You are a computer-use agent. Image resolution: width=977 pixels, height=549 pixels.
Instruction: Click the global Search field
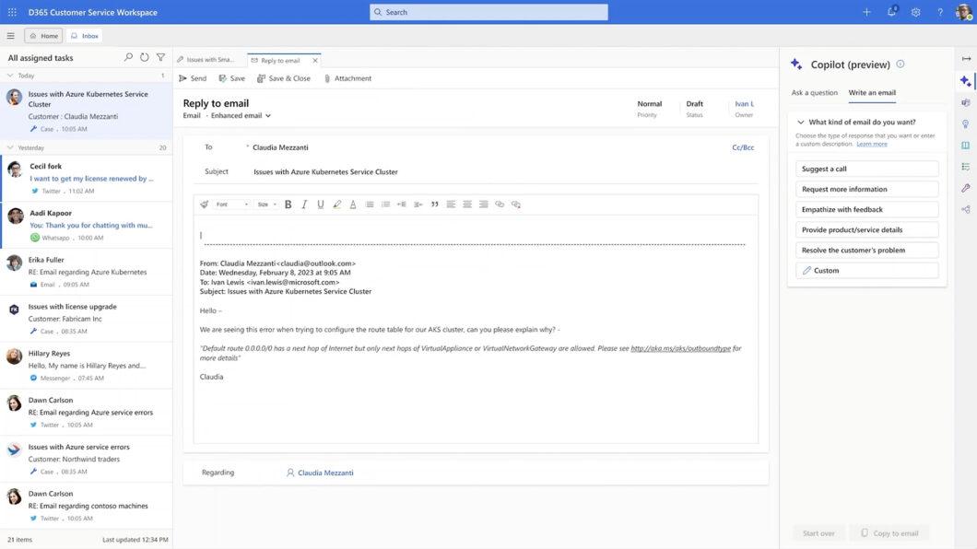point(488,12)
